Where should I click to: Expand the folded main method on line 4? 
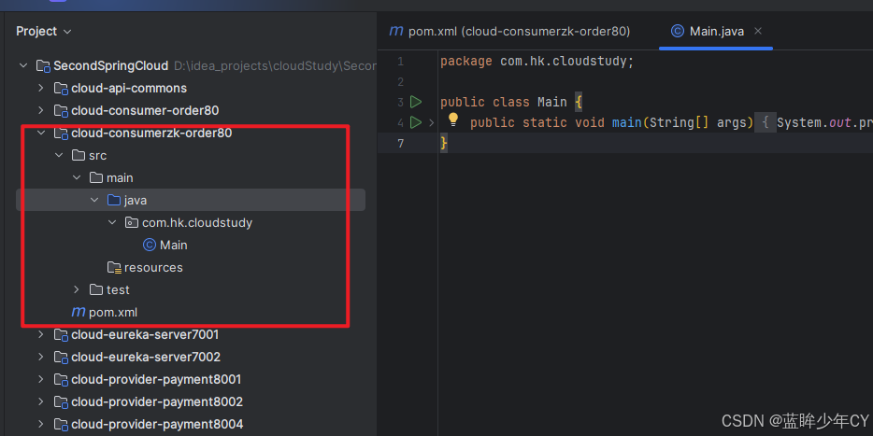(x=432, y=122)
